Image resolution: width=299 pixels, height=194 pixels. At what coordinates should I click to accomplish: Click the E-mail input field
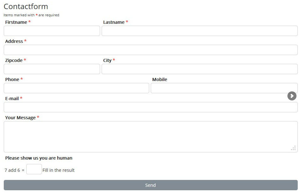coord(150,107)
